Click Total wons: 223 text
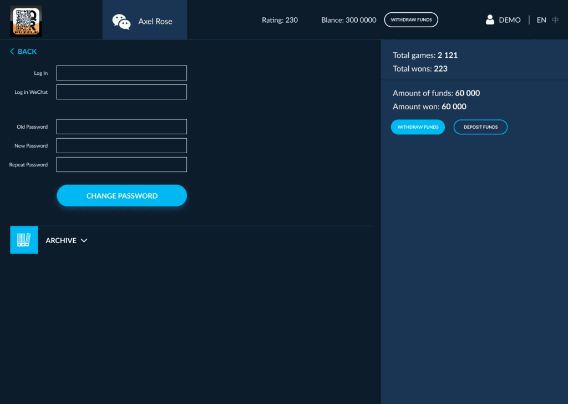Image resolution: width=568 pixels, height=404 pixels. (x=420, y=68)
